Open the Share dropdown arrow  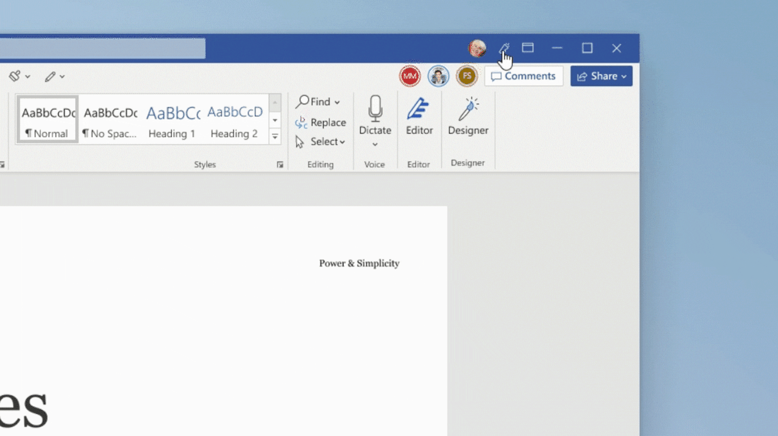(x=623, y=76)
